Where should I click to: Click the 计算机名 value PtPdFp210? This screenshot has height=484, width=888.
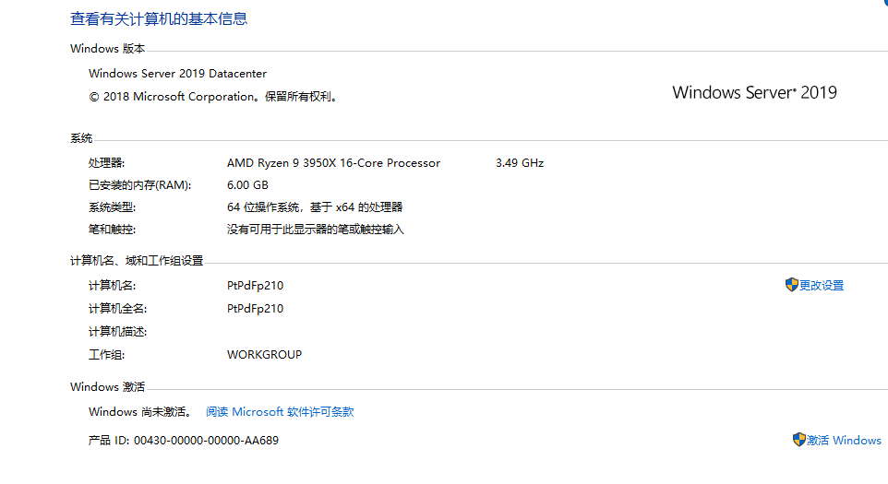pos(255,286)
